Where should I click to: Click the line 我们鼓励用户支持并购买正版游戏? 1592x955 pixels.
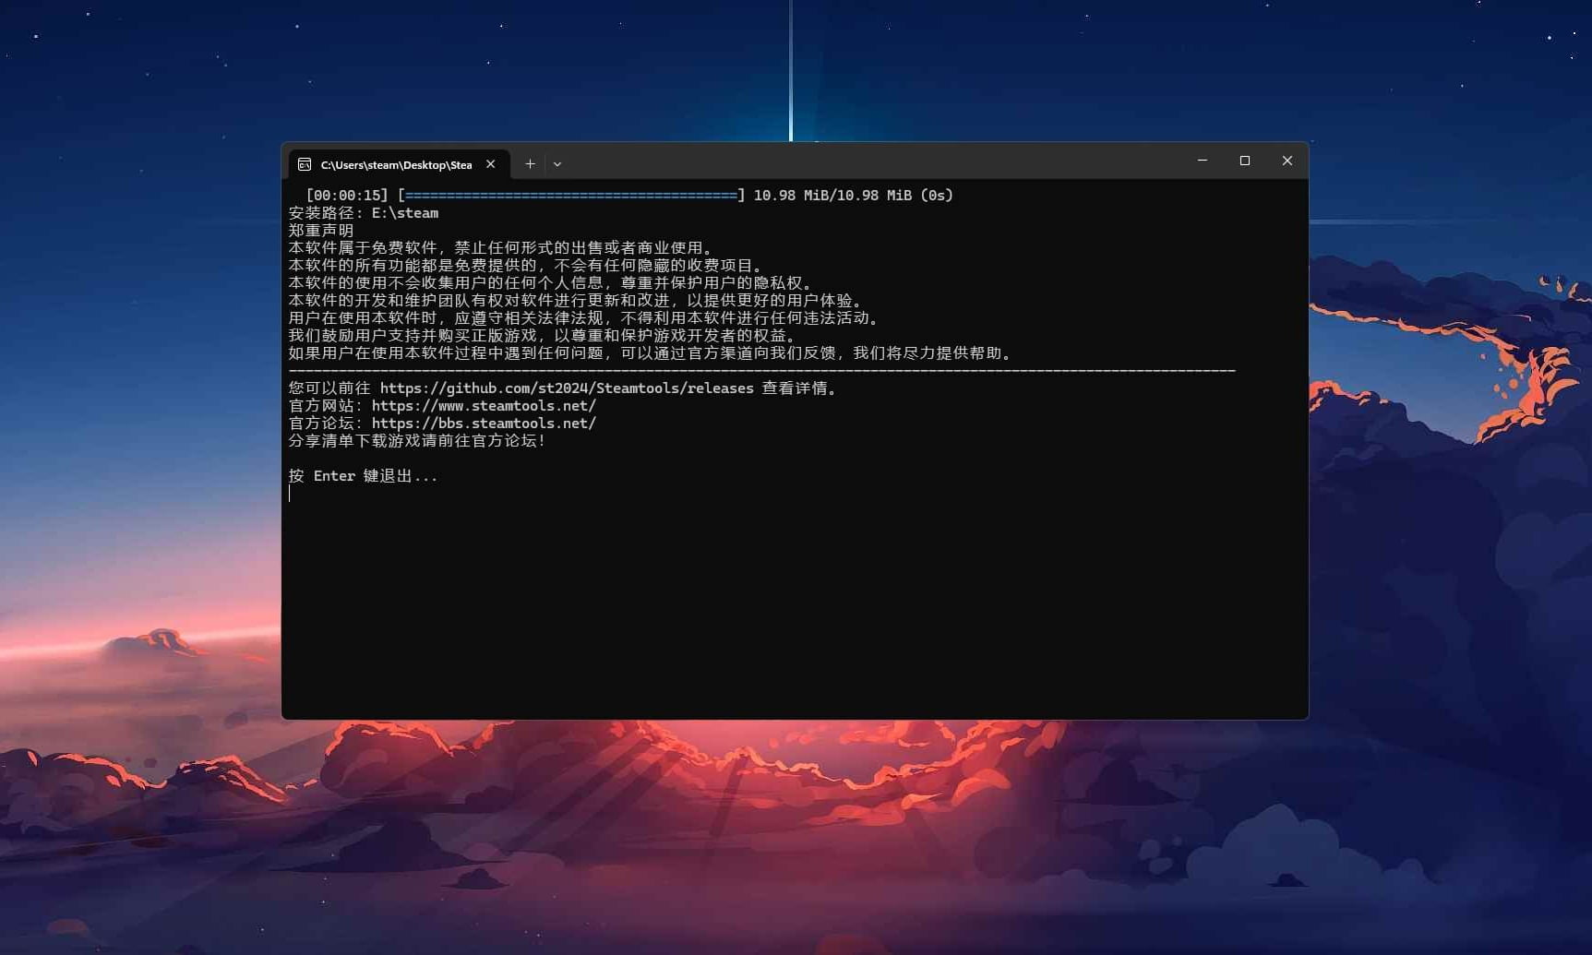(x=544, y=336)
